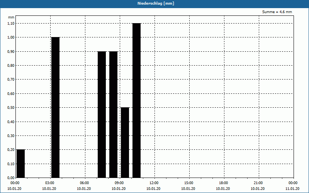Image resolution: width=309 pixels, height=193 pixels.
Task: Select the 10.01.20 date under 12:00
Action: click(153, 189)
